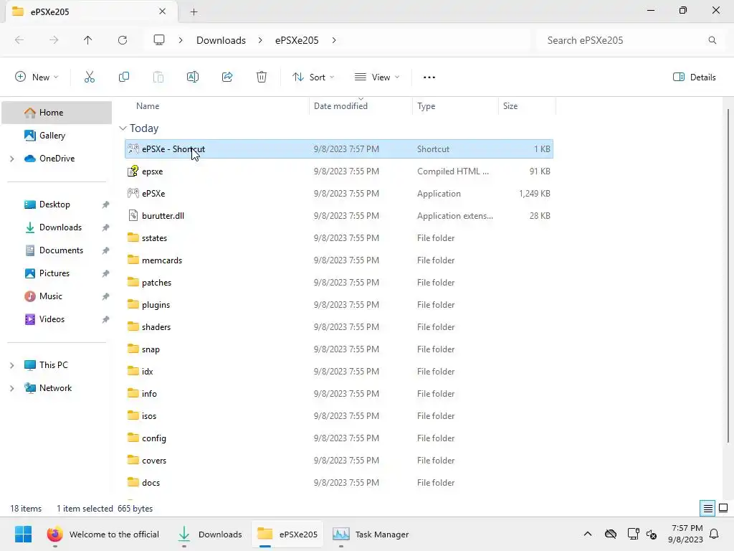Image resolution: width=734 pixels, height=551 pixels.
Task: Go up one folder level
Action: [x=87, y=40]
